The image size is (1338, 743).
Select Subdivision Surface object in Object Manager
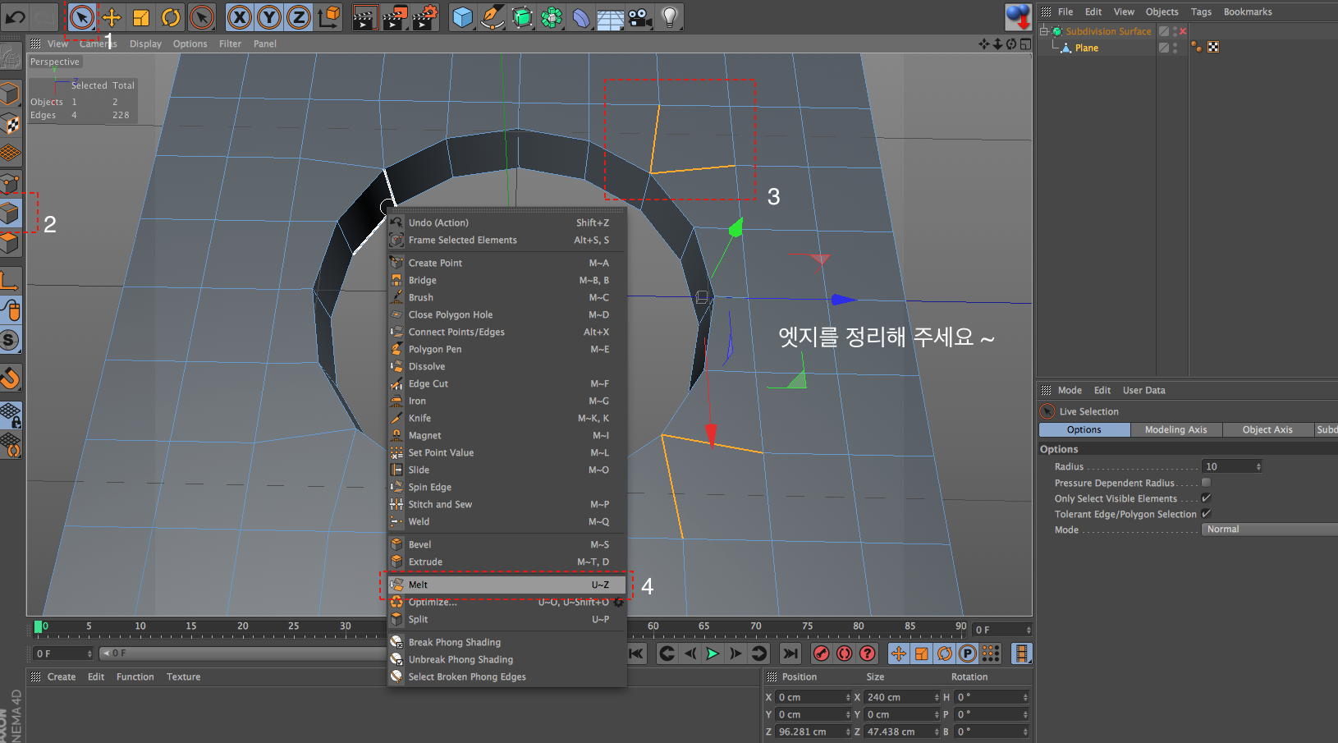pyautogui.click(x=1108, y=31)
